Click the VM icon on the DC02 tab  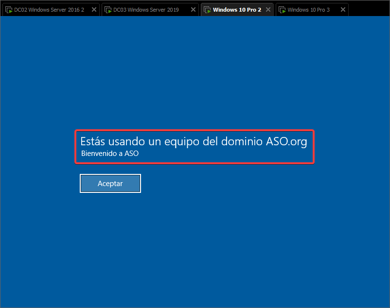(x=9, y=10)
